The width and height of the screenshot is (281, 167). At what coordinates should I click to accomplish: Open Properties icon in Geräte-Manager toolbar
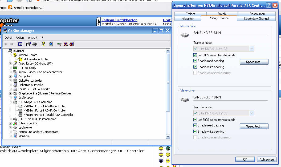pyautogui.click(x=28, y=44)
